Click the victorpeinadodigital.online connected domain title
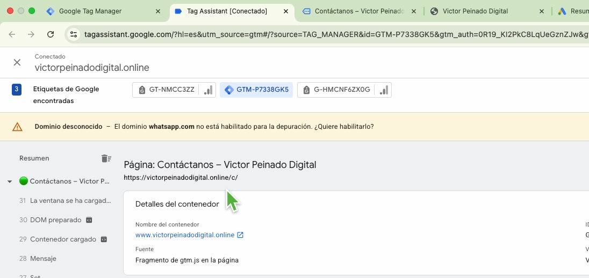Image resolution: width=589 pixels, height=278 pixels. [92, 68]
